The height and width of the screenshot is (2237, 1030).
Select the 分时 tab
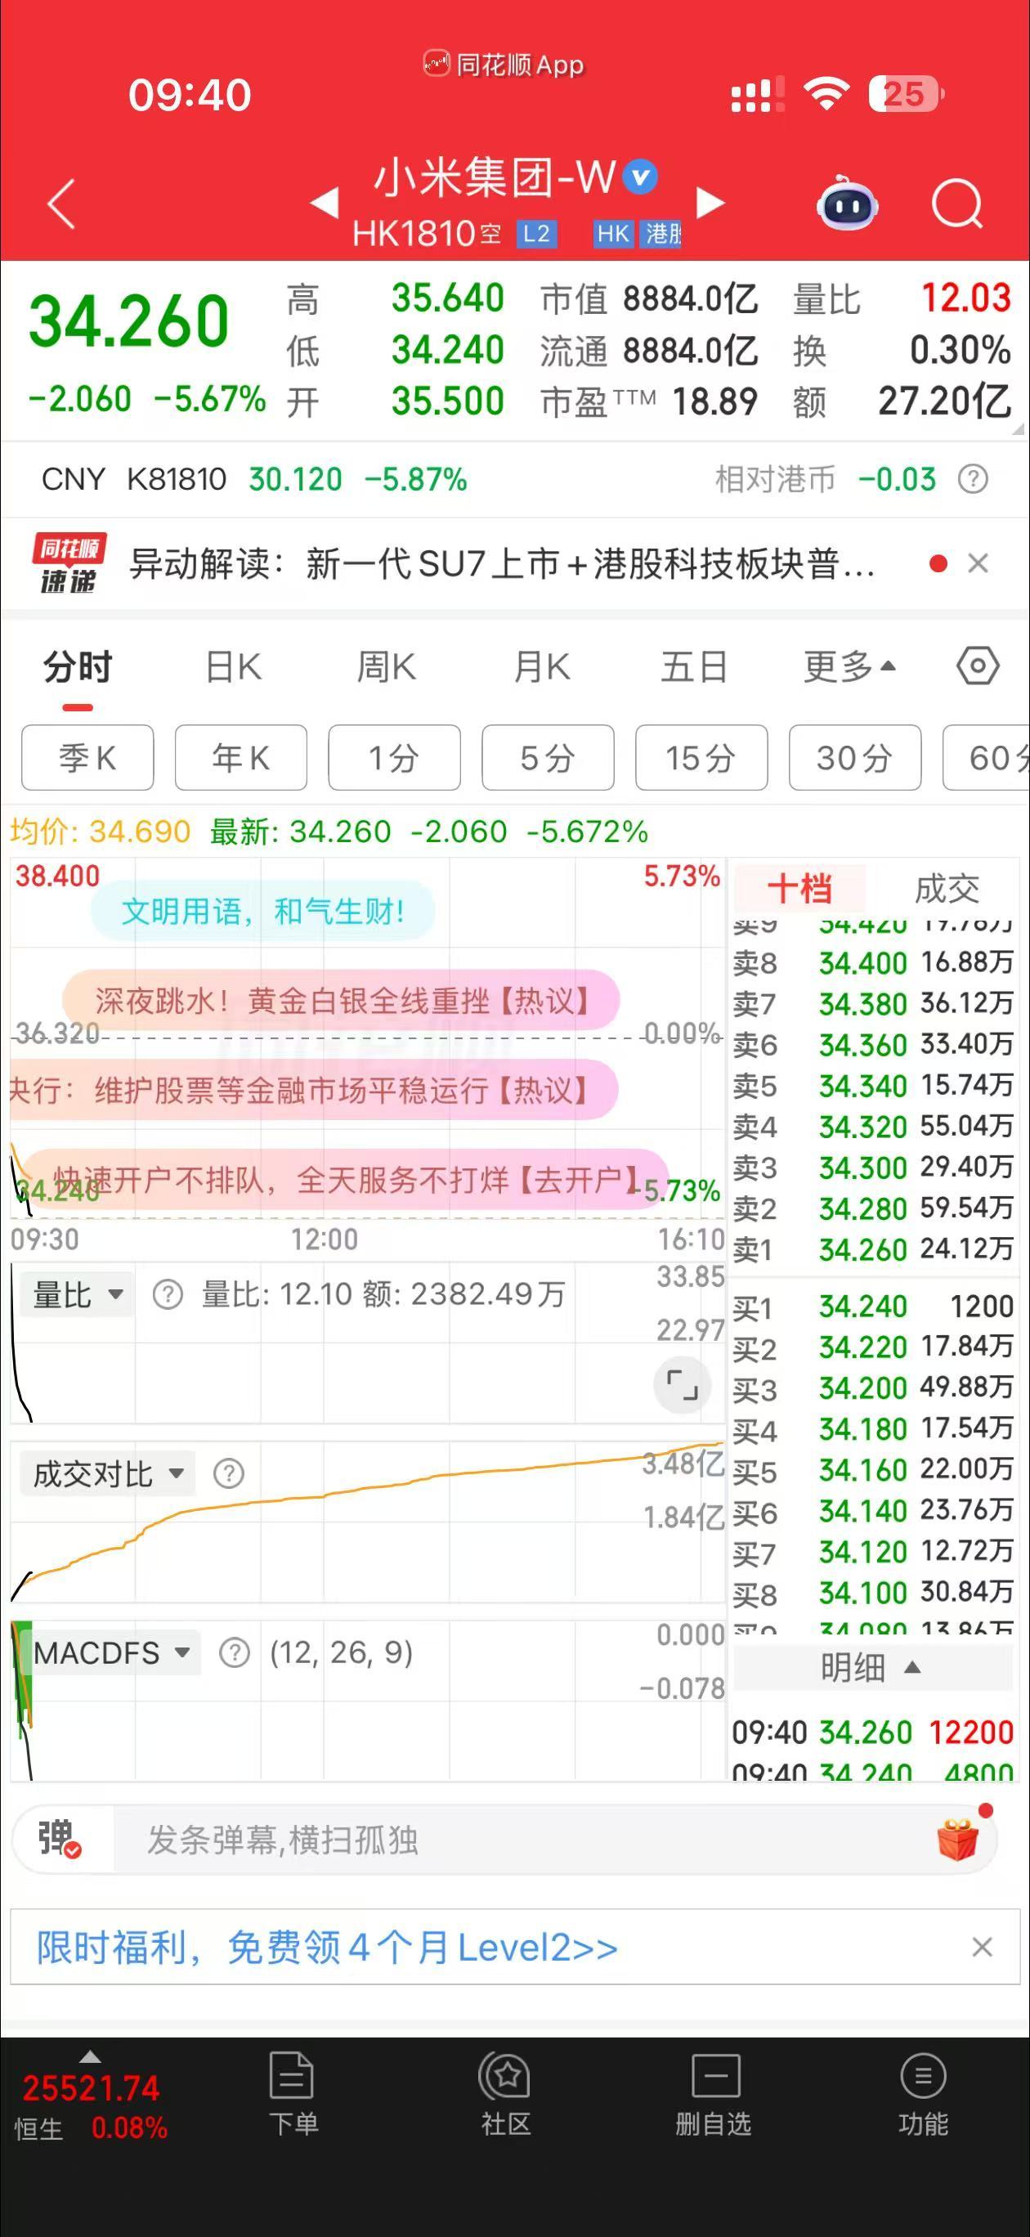point(78,667)
